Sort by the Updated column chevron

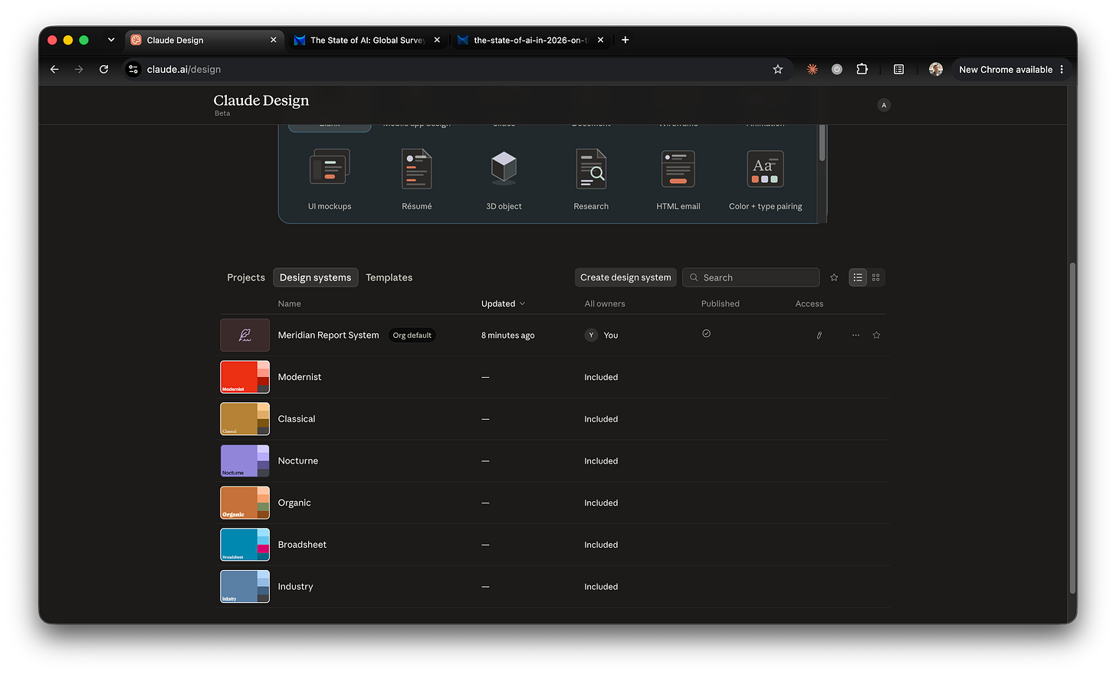523,303
